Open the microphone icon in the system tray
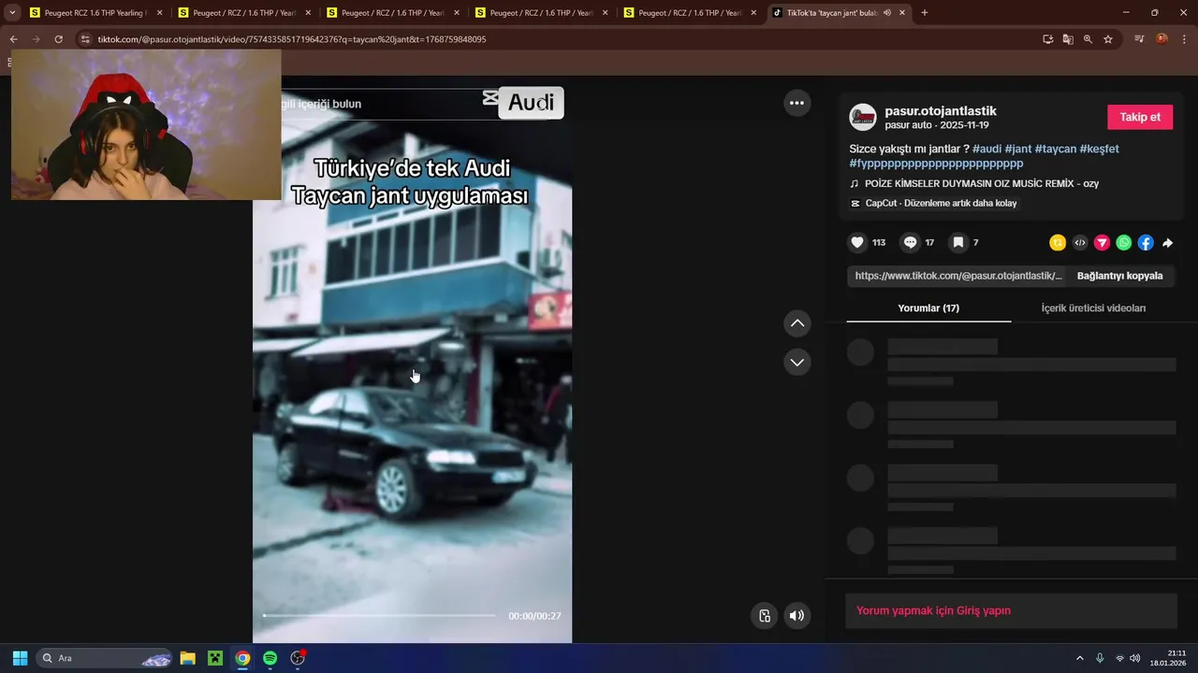 click(x=1100, y=658)
